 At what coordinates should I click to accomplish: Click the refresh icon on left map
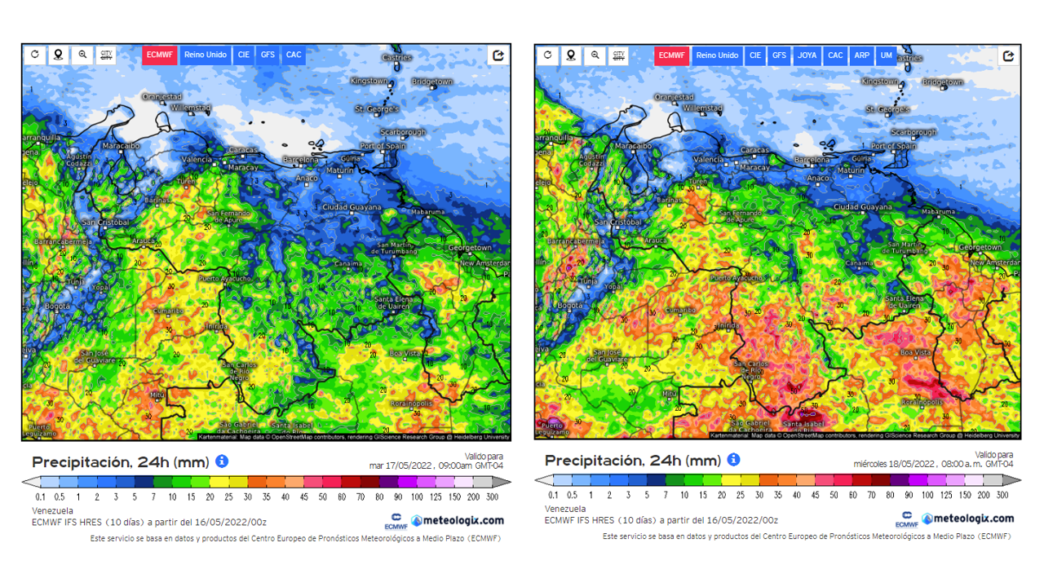pos(34,55)
